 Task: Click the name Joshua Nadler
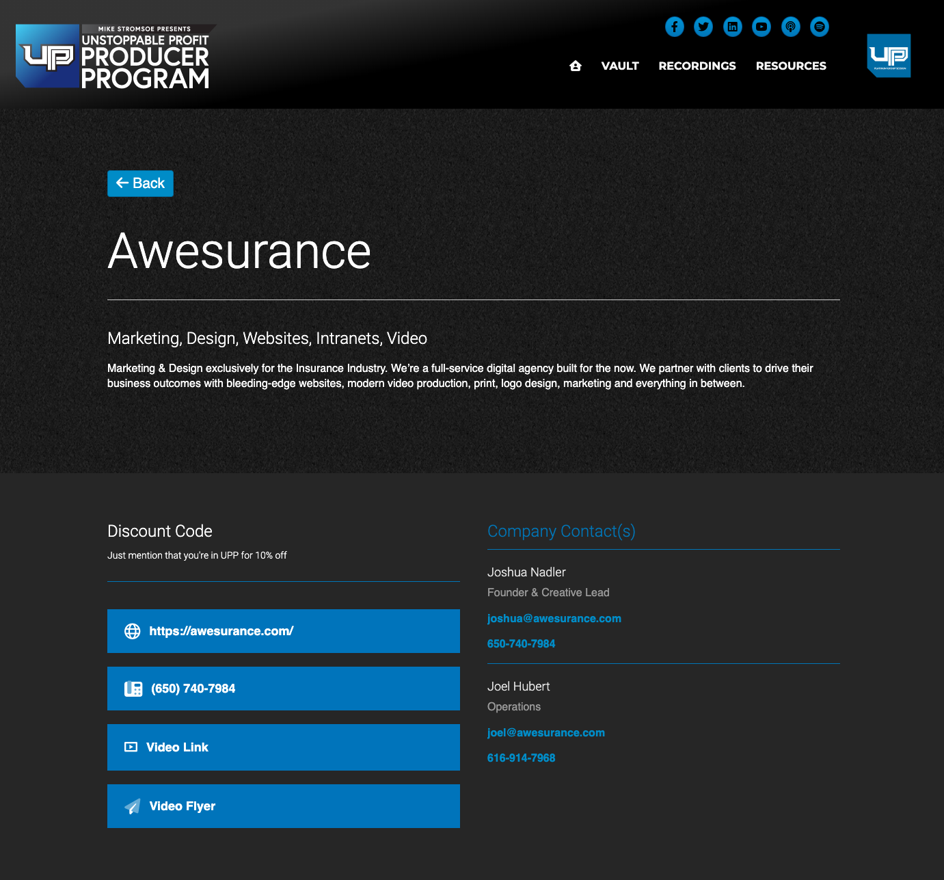click(526, 572)
